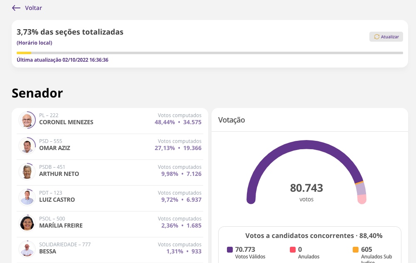The height and width of the screenshot is (263, 416).
Task: Select the CORONEL MENEZES name
Action: (x=66, y=122)
